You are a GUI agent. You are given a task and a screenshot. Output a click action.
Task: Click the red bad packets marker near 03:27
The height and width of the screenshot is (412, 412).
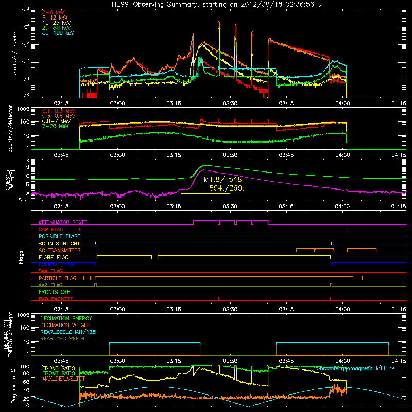[219, 299]
